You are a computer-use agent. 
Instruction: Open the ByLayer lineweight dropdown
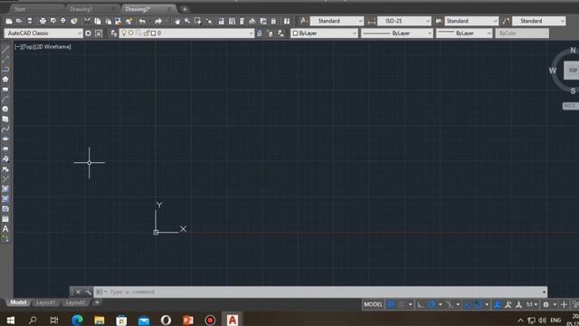pyautogui.click(x=464, y=34)
